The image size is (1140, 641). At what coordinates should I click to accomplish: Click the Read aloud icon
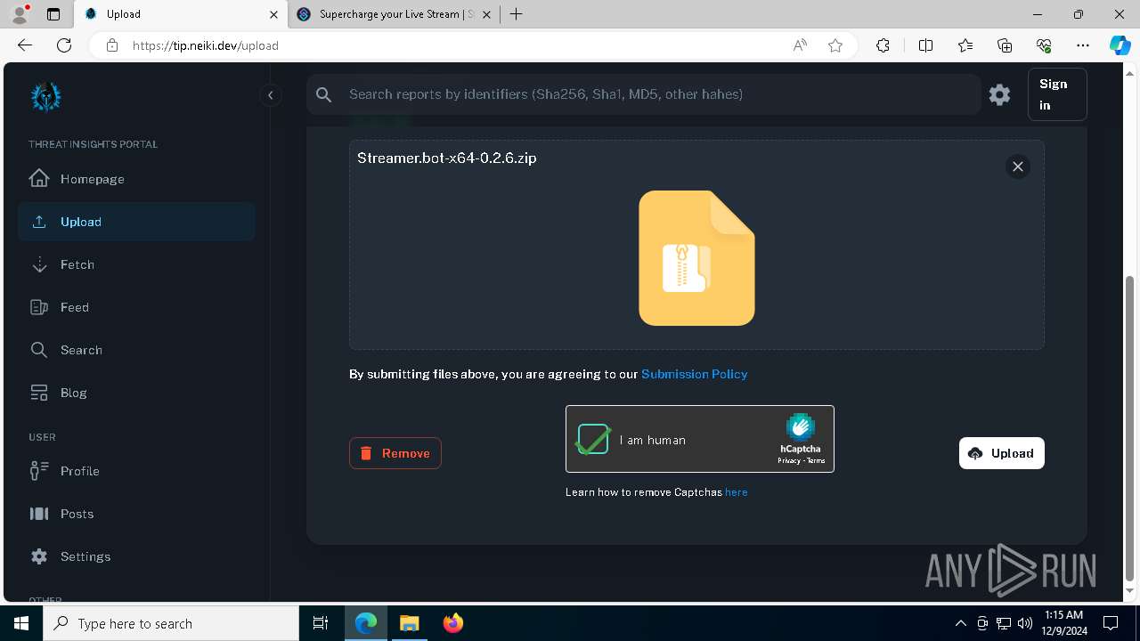tap(800, 45)
